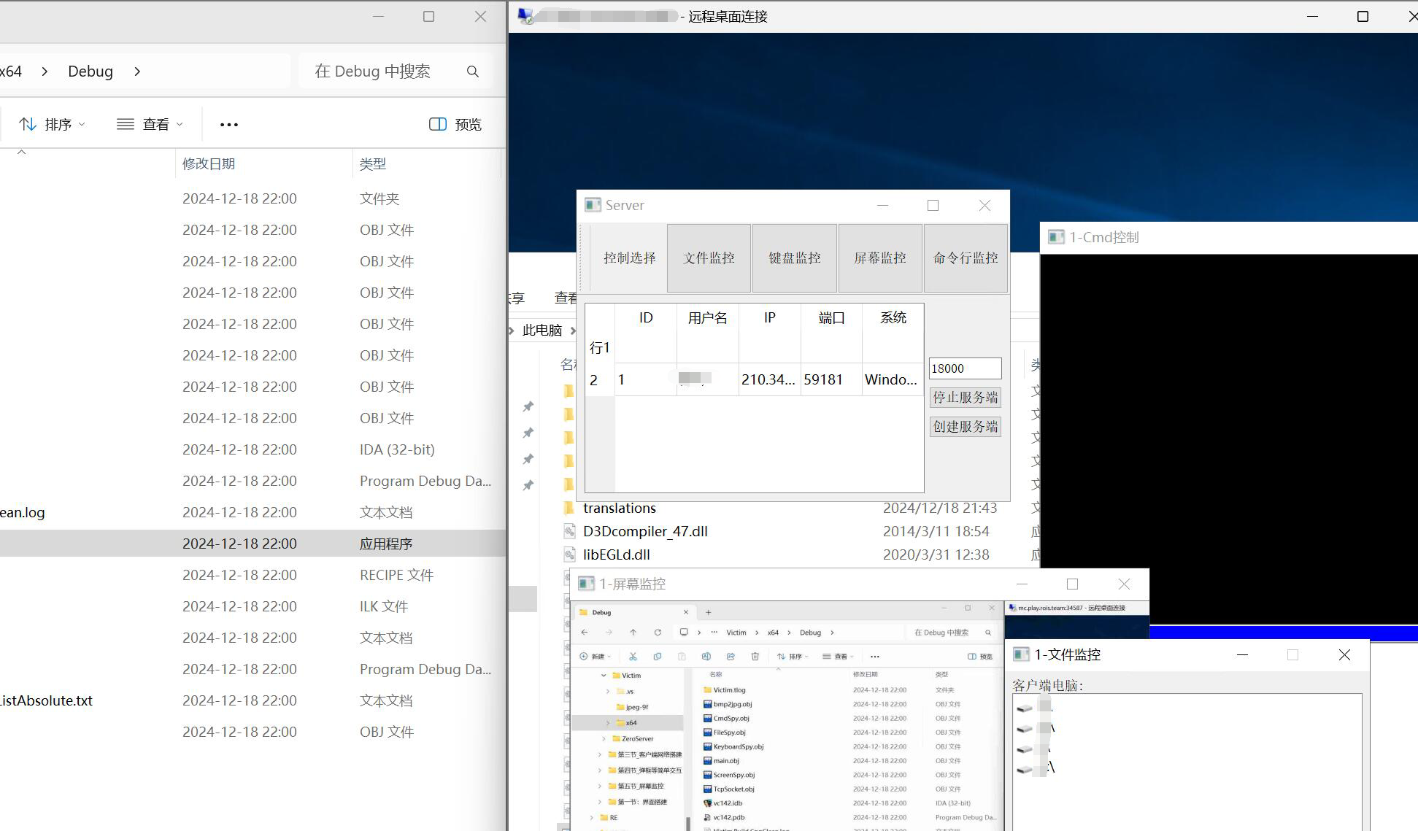Select the row with type RECIPE 文件
The height and width of the screenshot is (831, 1418).
coord(253,575)
